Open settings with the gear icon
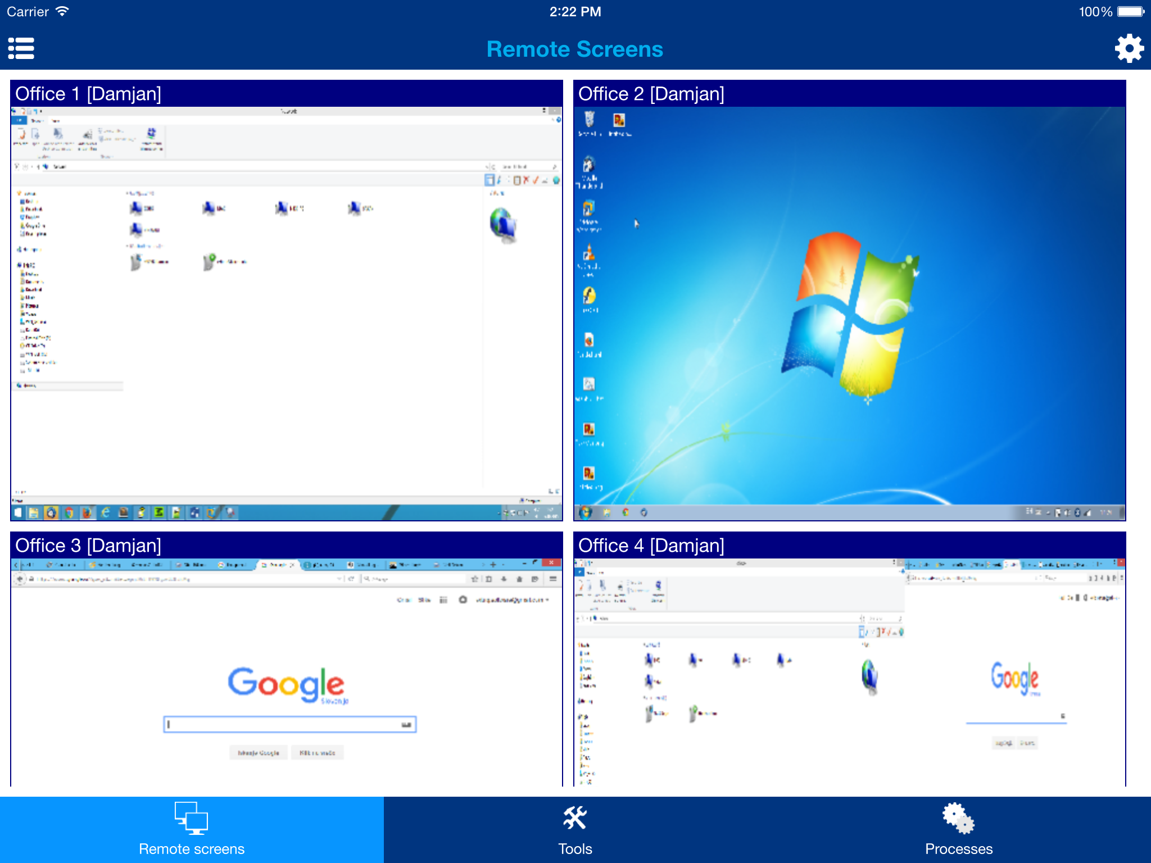 pyautogui.click(x=1129, y=48)
